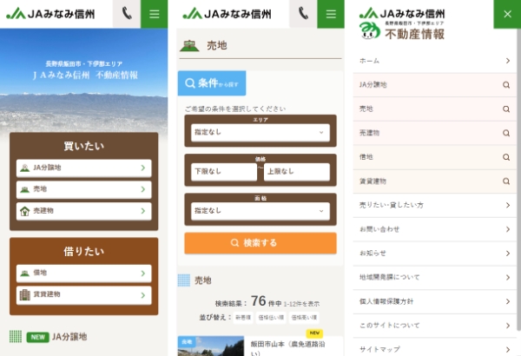The height and width of the screenshot is (356, 521).
Task: Open お問い合わせ menu item
Action: coord(435,229)
